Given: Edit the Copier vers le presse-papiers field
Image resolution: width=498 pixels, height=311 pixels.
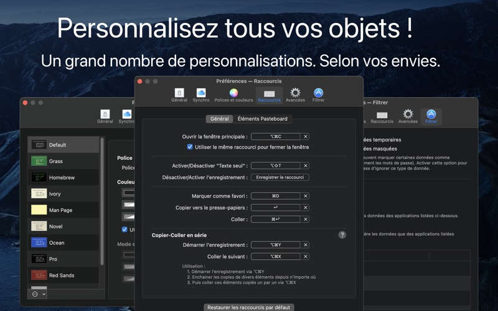Looking at the screenshot, I should point(276,208).
